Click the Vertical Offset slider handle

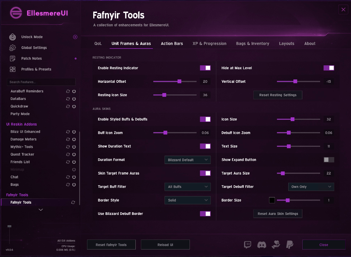pyautogui.click(x=295, y=81)
